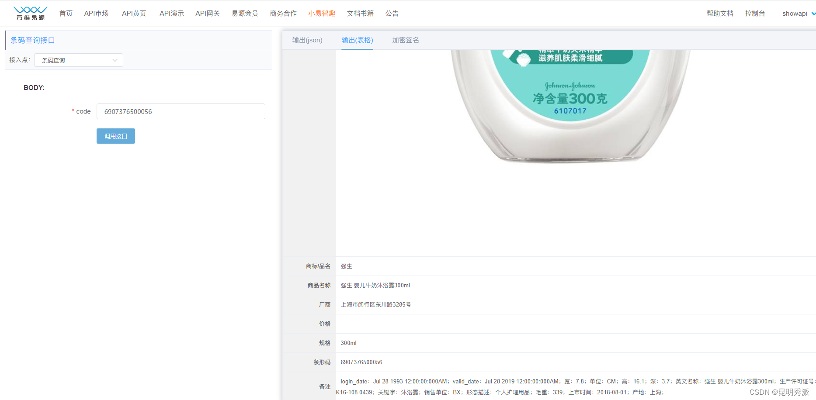Go to API市场
Screen dimensions: 816x400
click(x=96, y=14)
